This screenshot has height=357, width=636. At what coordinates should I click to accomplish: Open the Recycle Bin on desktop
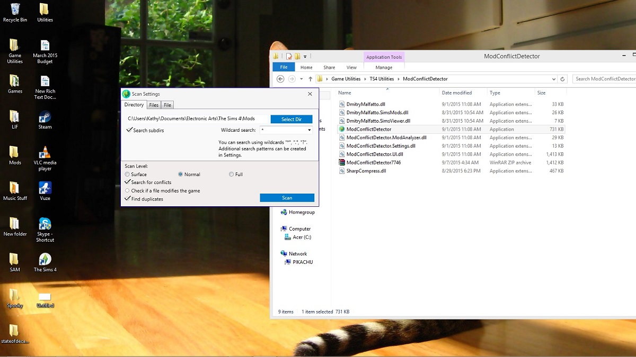click(15, 10)
